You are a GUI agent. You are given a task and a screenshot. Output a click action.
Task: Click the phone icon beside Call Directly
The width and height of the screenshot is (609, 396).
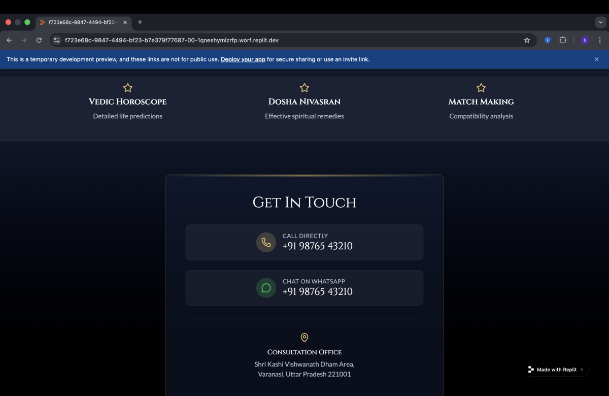[x=266, y=242]
